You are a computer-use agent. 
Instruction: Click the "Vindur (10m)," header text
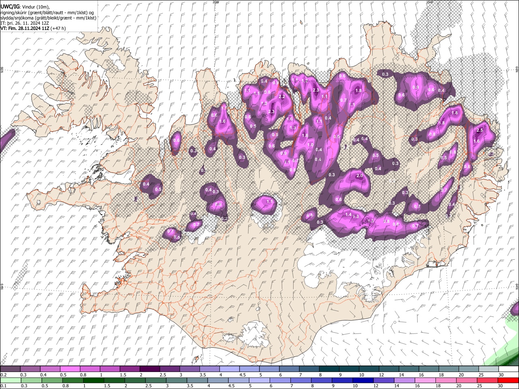point(36,7)
